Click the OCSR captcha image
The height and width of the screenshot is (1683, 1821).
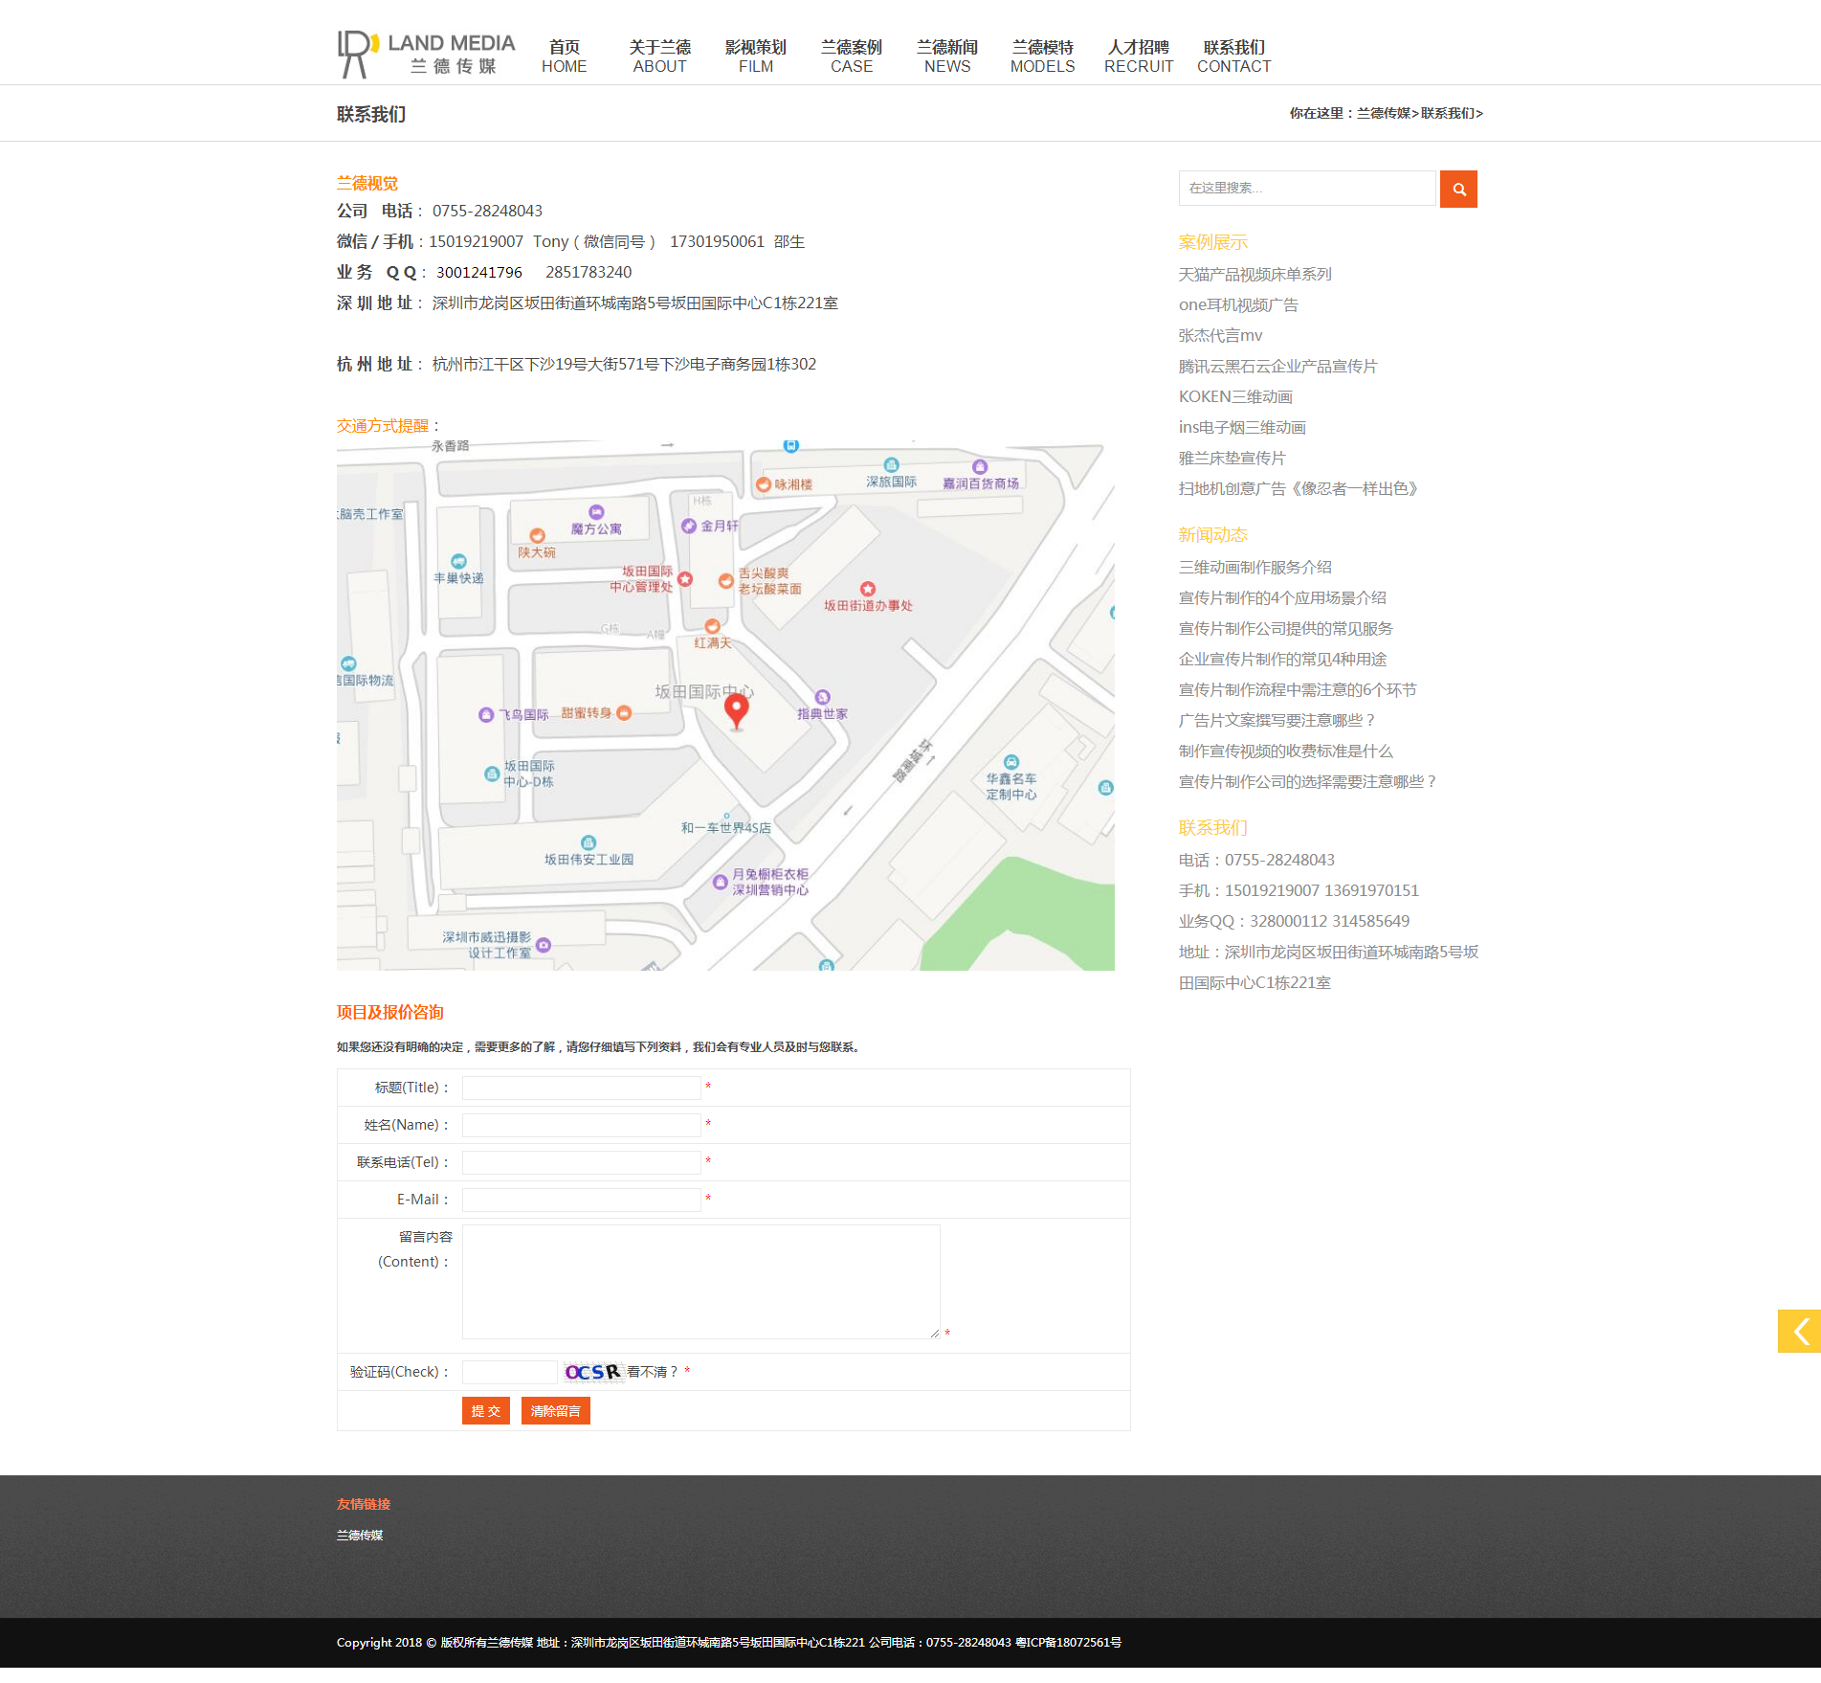click(592, 1372)
